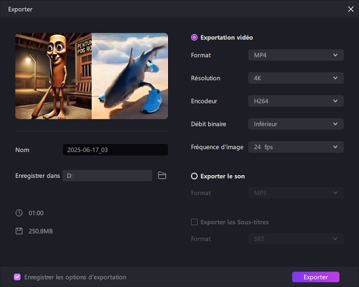Viewport: 359px width, 287px height.
Task: Click the 01:00 duration text
Action: pyautogui.click(x=36, y=213)
